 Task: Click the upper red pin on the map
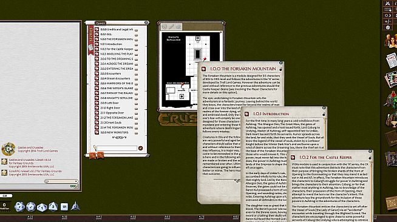(x=205, y=59)
